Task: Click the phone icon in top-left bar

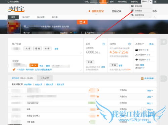Action: [x=8, y=2]
